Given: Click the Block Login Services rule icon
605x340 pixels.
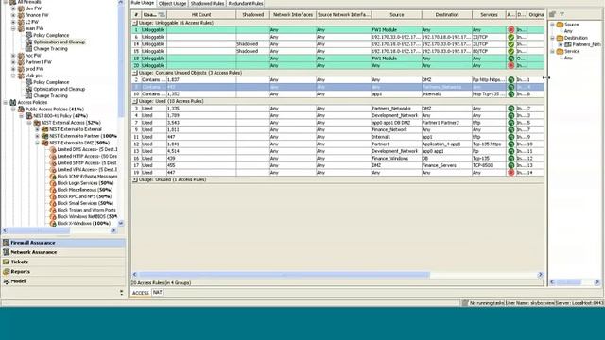Looking at the screenshot, I should [53, 183].
